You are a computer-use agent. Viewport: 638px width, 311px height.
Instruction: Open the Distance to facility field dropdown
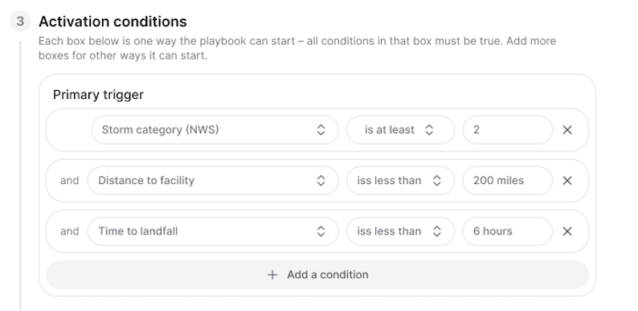213,180
